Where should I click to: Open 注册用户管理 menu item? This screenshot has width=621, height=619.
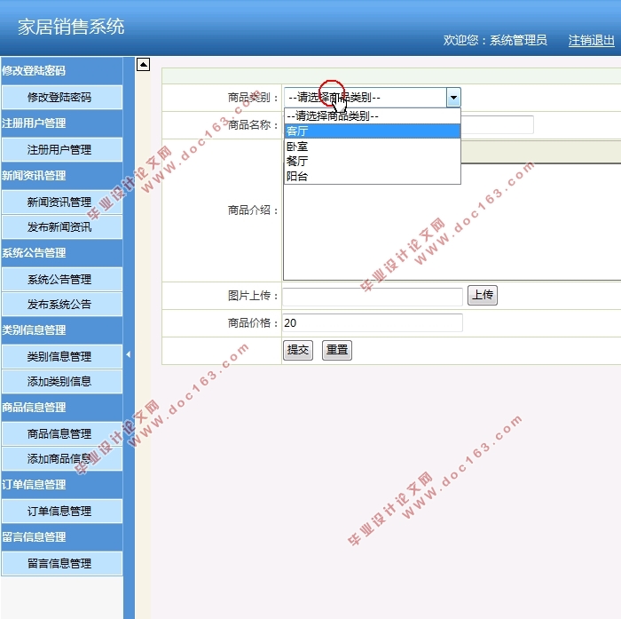(x=62, y=149)
